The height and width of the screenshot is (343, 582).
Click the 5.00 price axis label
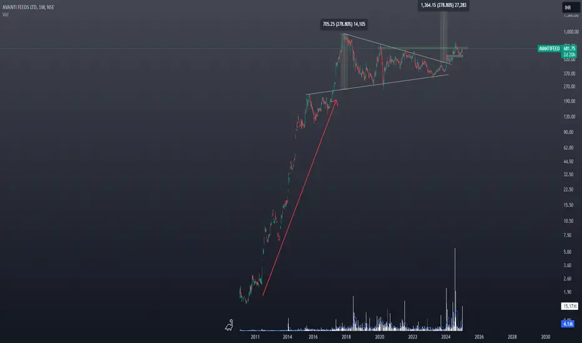[x=568, y=252]
